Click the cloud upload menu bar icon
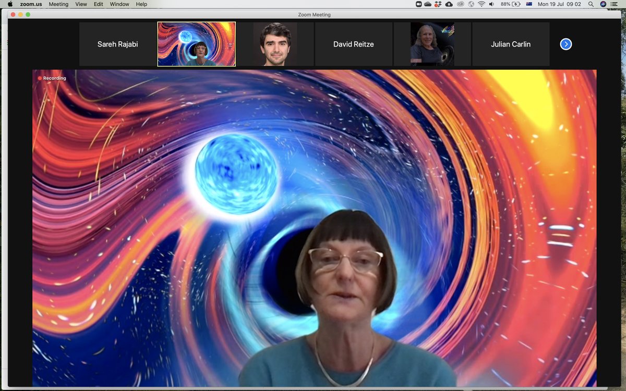This screenshot has height=391, width=626. [x=449, y=4]
